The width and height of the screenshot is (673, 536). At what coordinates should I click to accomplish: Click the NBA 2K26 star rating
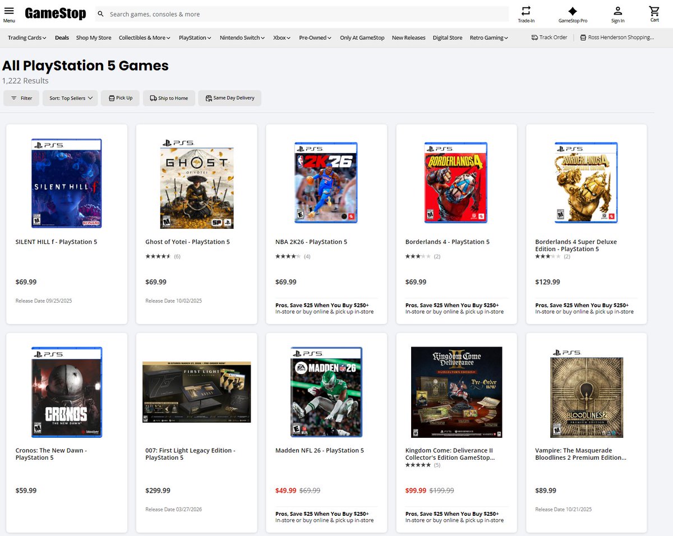pyautogui.click(x=288, y=256)
